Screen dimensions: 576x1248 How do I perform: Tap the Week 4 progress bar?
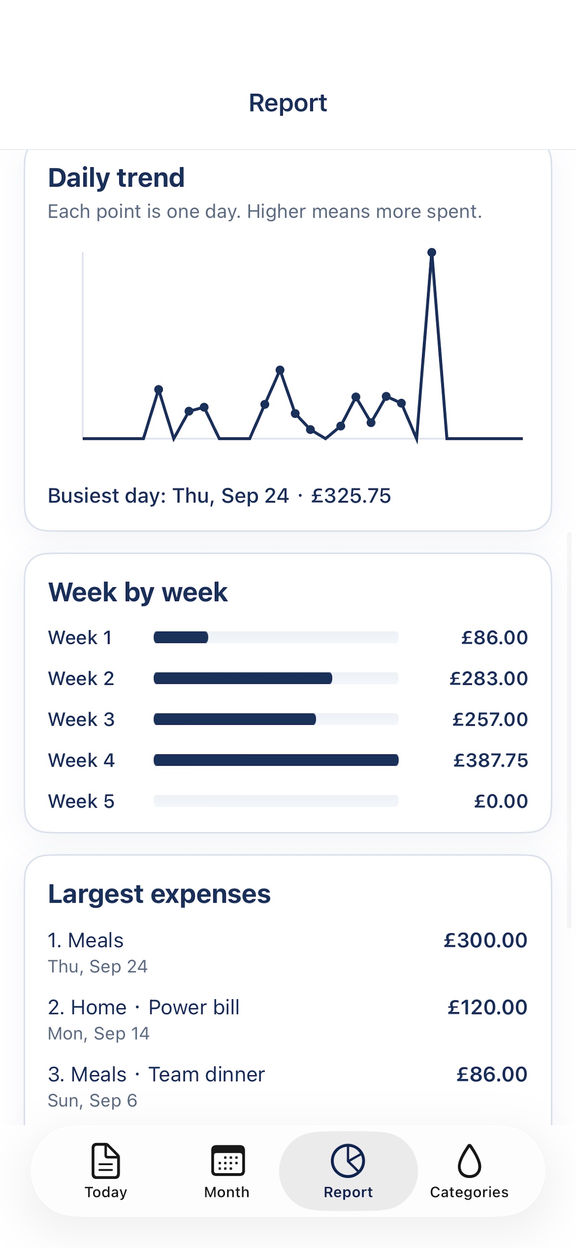pyautogui.click(x=276, y=760)
